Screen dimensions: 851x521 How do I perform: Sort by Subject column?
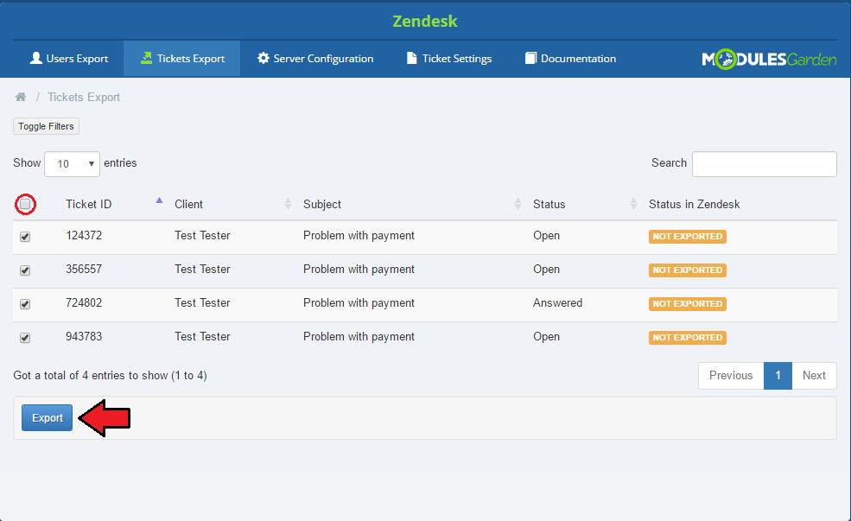pos(322,204)
